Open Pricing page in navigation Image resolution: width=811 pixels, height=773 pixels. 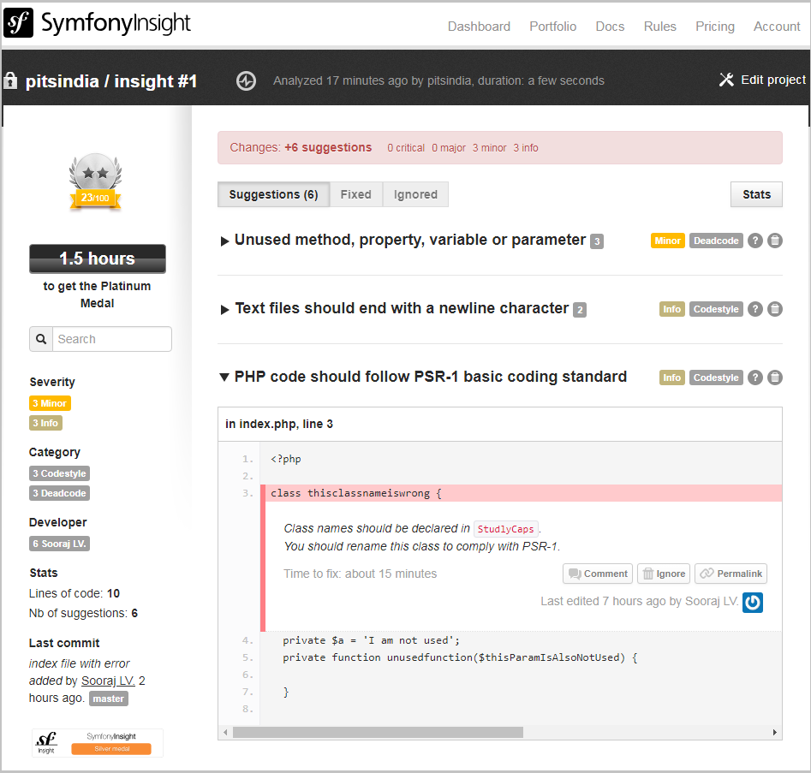pos(715,27)
